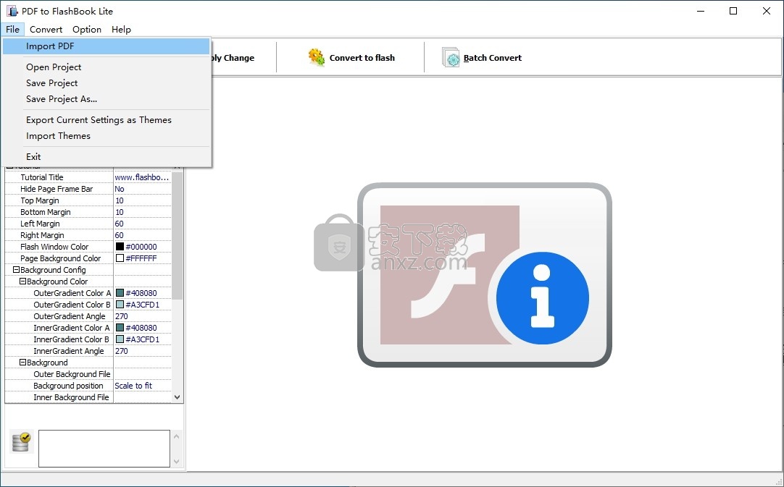Open the File menu

pyautogui.click(x=12, y=30)
